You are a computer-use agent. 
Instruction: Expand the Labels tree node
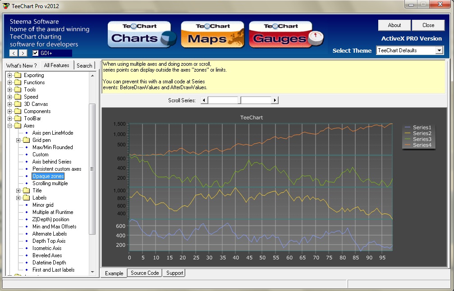(x=18, y=198)
